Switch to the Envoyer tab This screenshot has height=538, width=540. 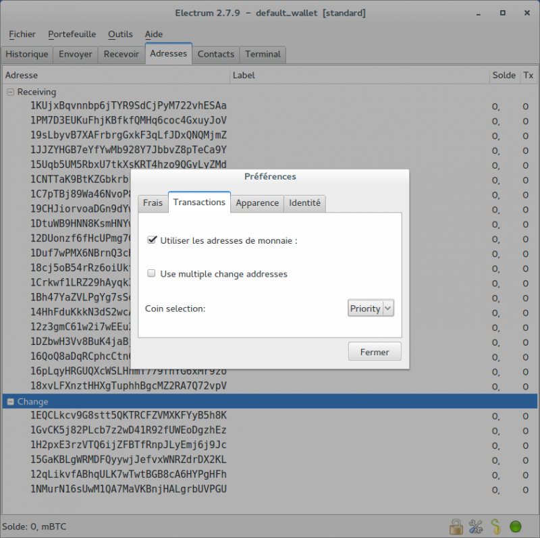click(76, 54)
